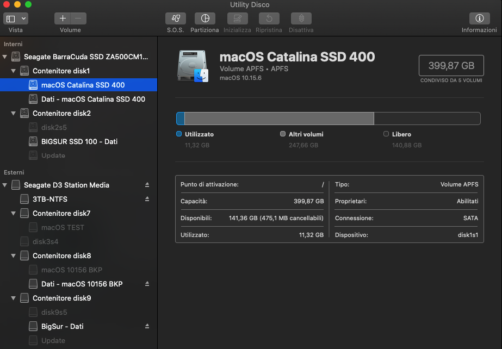Eject the 3TB-NTFS volume
The image size is (502, 349).
[x=147, y=199]
